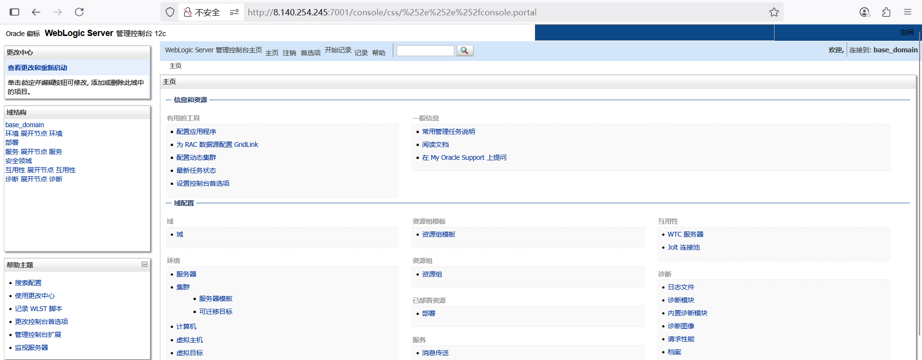Click 开始记录 in the toolbar
The image size is (922, 360).
tap(338, 50)
